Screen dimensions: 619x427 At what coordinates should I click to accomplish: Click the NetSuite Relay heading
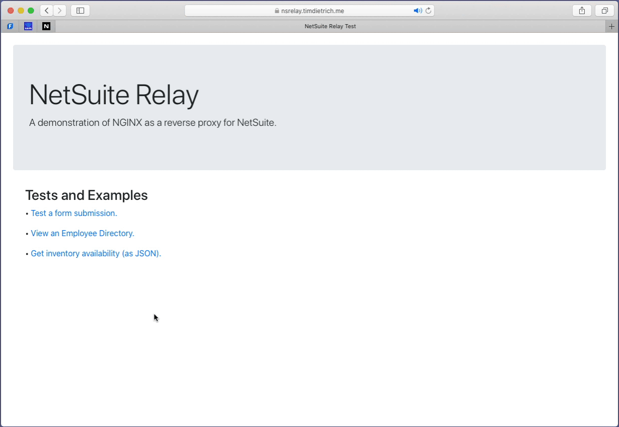[114, 95]
